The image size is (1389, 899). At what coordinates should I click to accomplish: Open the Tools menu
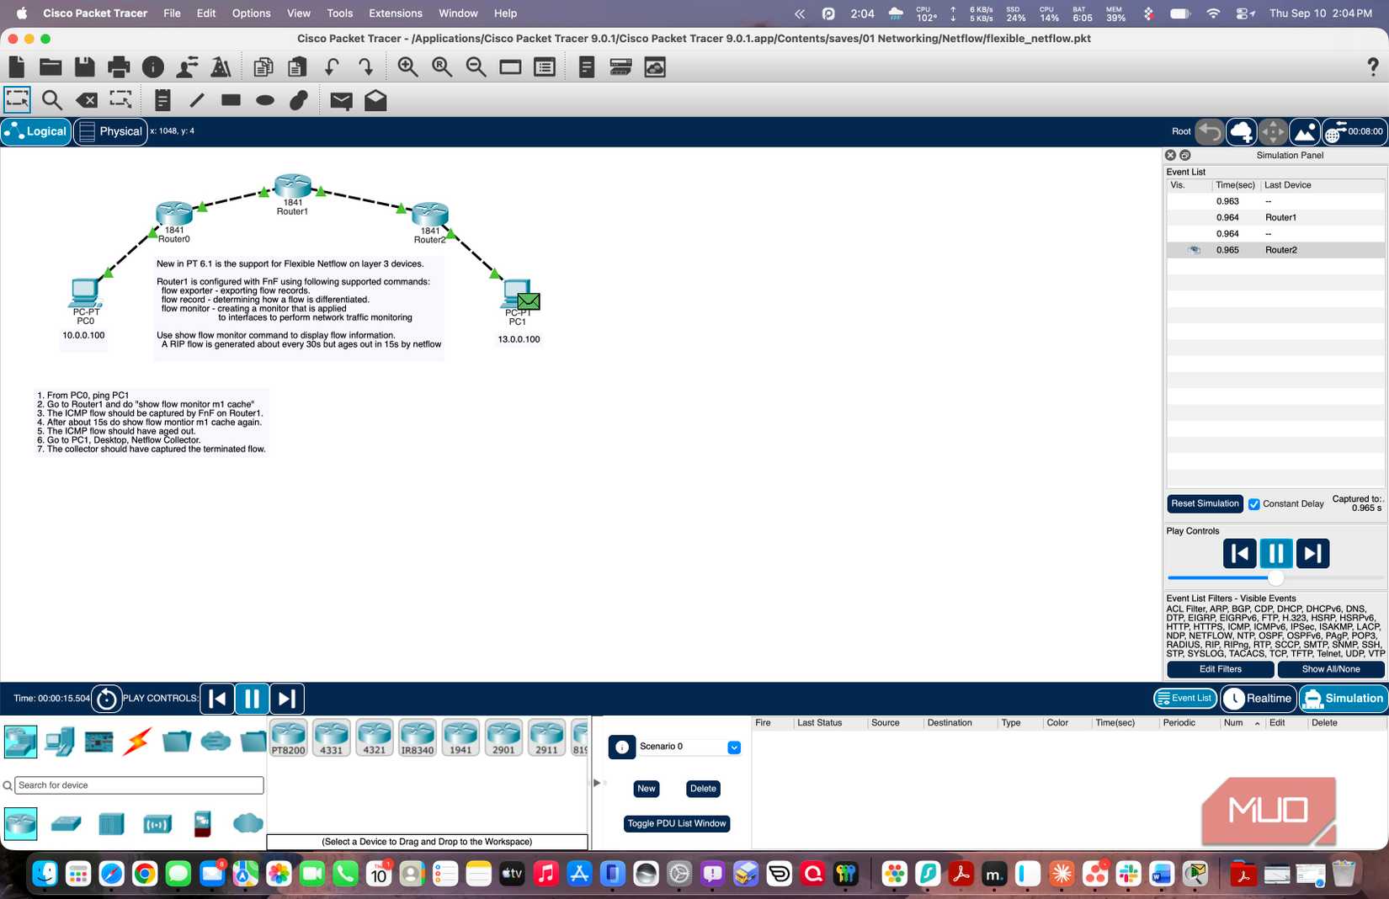coord(340,13)
